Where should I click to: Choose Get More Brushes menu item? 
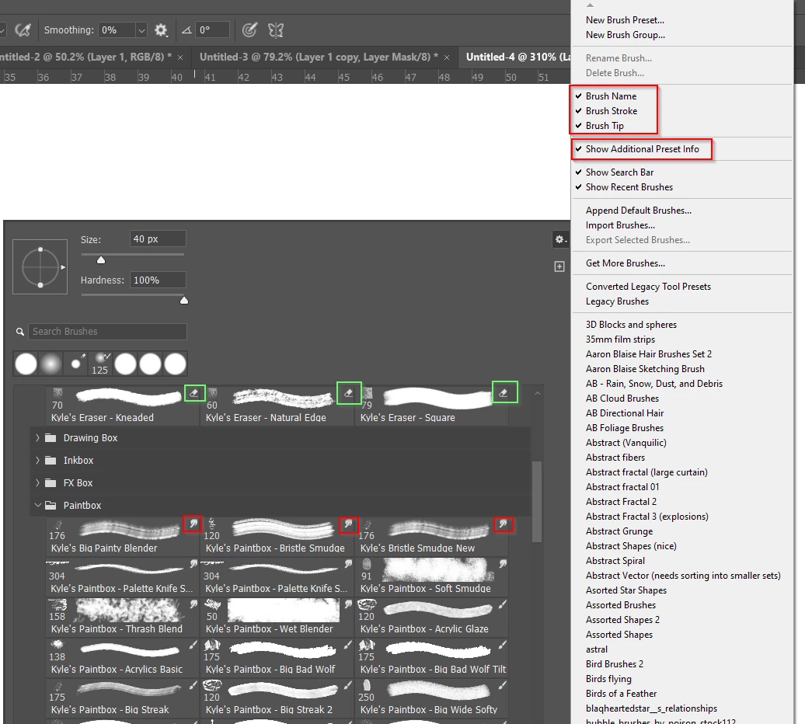click(626, 263)
